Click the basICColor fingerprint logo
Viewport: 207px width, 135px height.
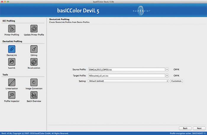pyautogui.click(x=141, y=11)
